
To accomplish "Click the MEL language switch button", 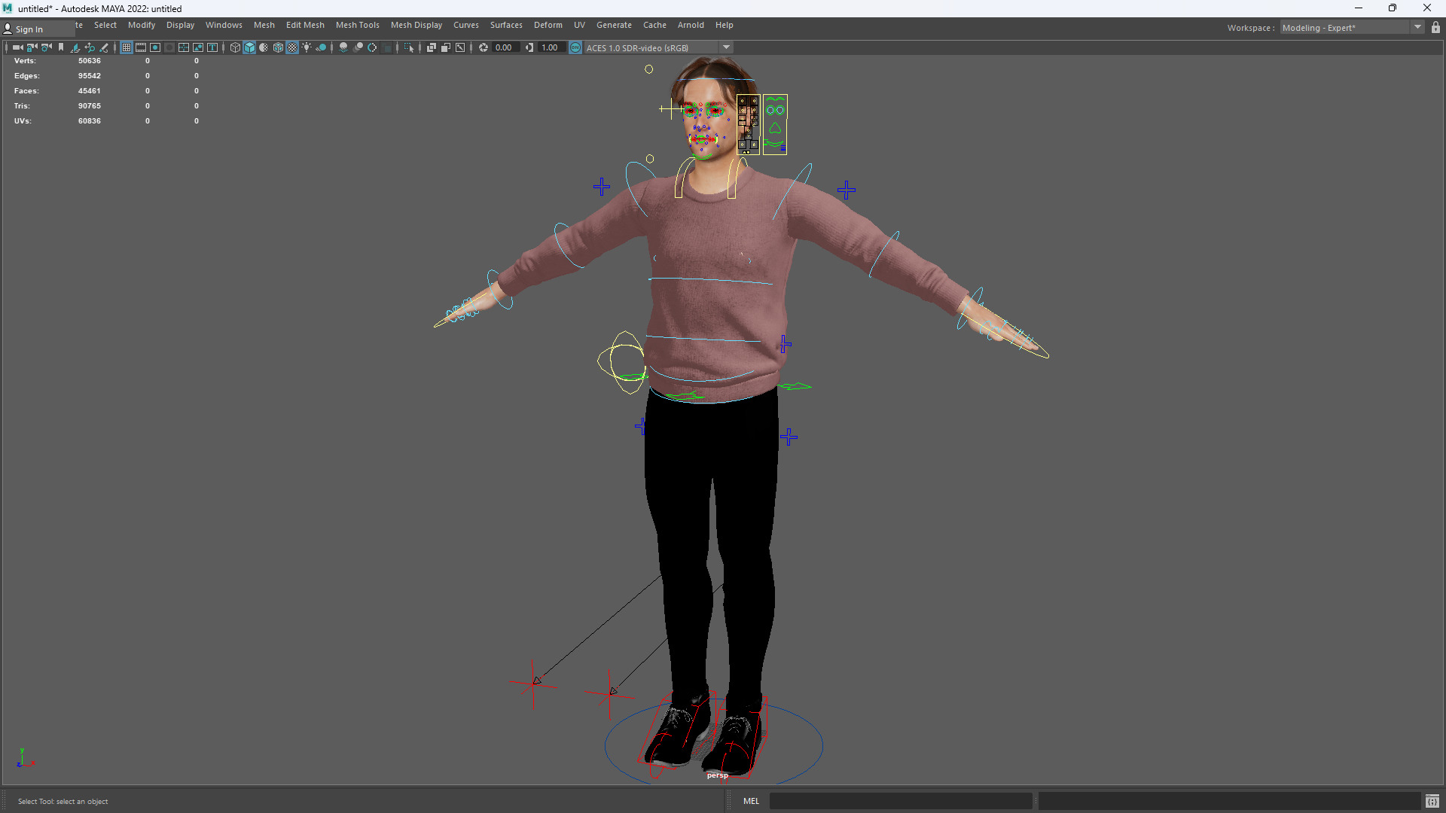I will (751, 801).
